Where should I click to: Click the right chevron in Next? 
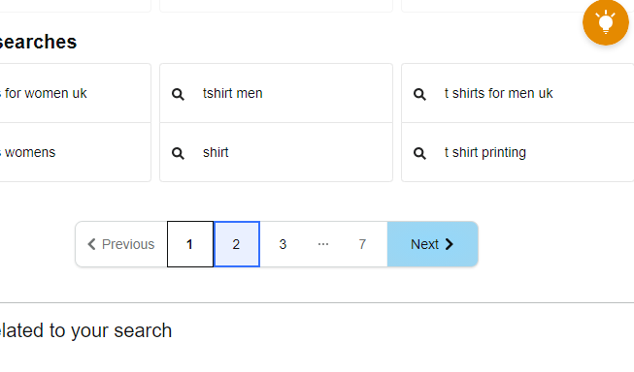tap(450, 244)
